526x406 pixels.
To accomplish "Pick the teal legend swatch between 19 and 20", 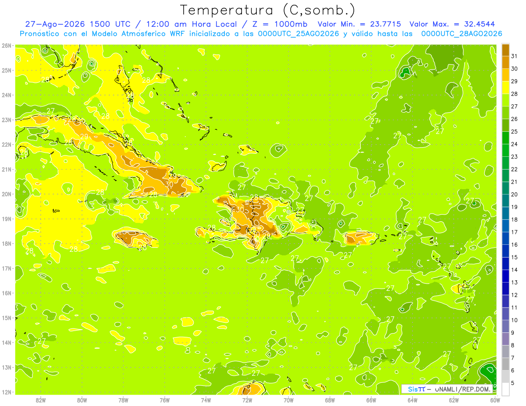I will point(505,201).
